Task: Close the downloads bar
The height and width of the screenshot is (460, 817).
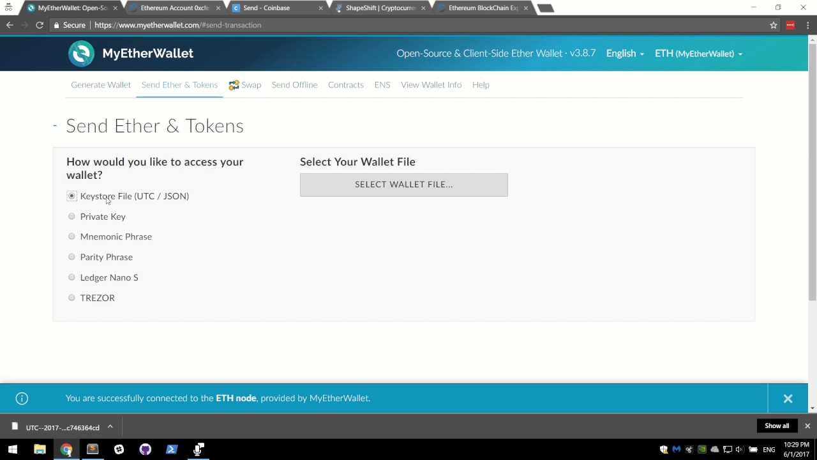Action: click(807, 425)
